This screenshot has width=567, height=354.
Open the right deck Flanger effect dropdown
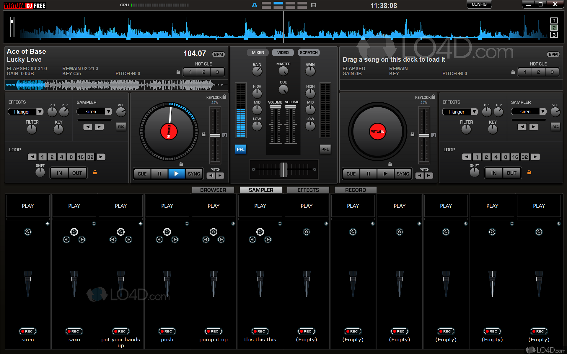[x=474, y=112]
